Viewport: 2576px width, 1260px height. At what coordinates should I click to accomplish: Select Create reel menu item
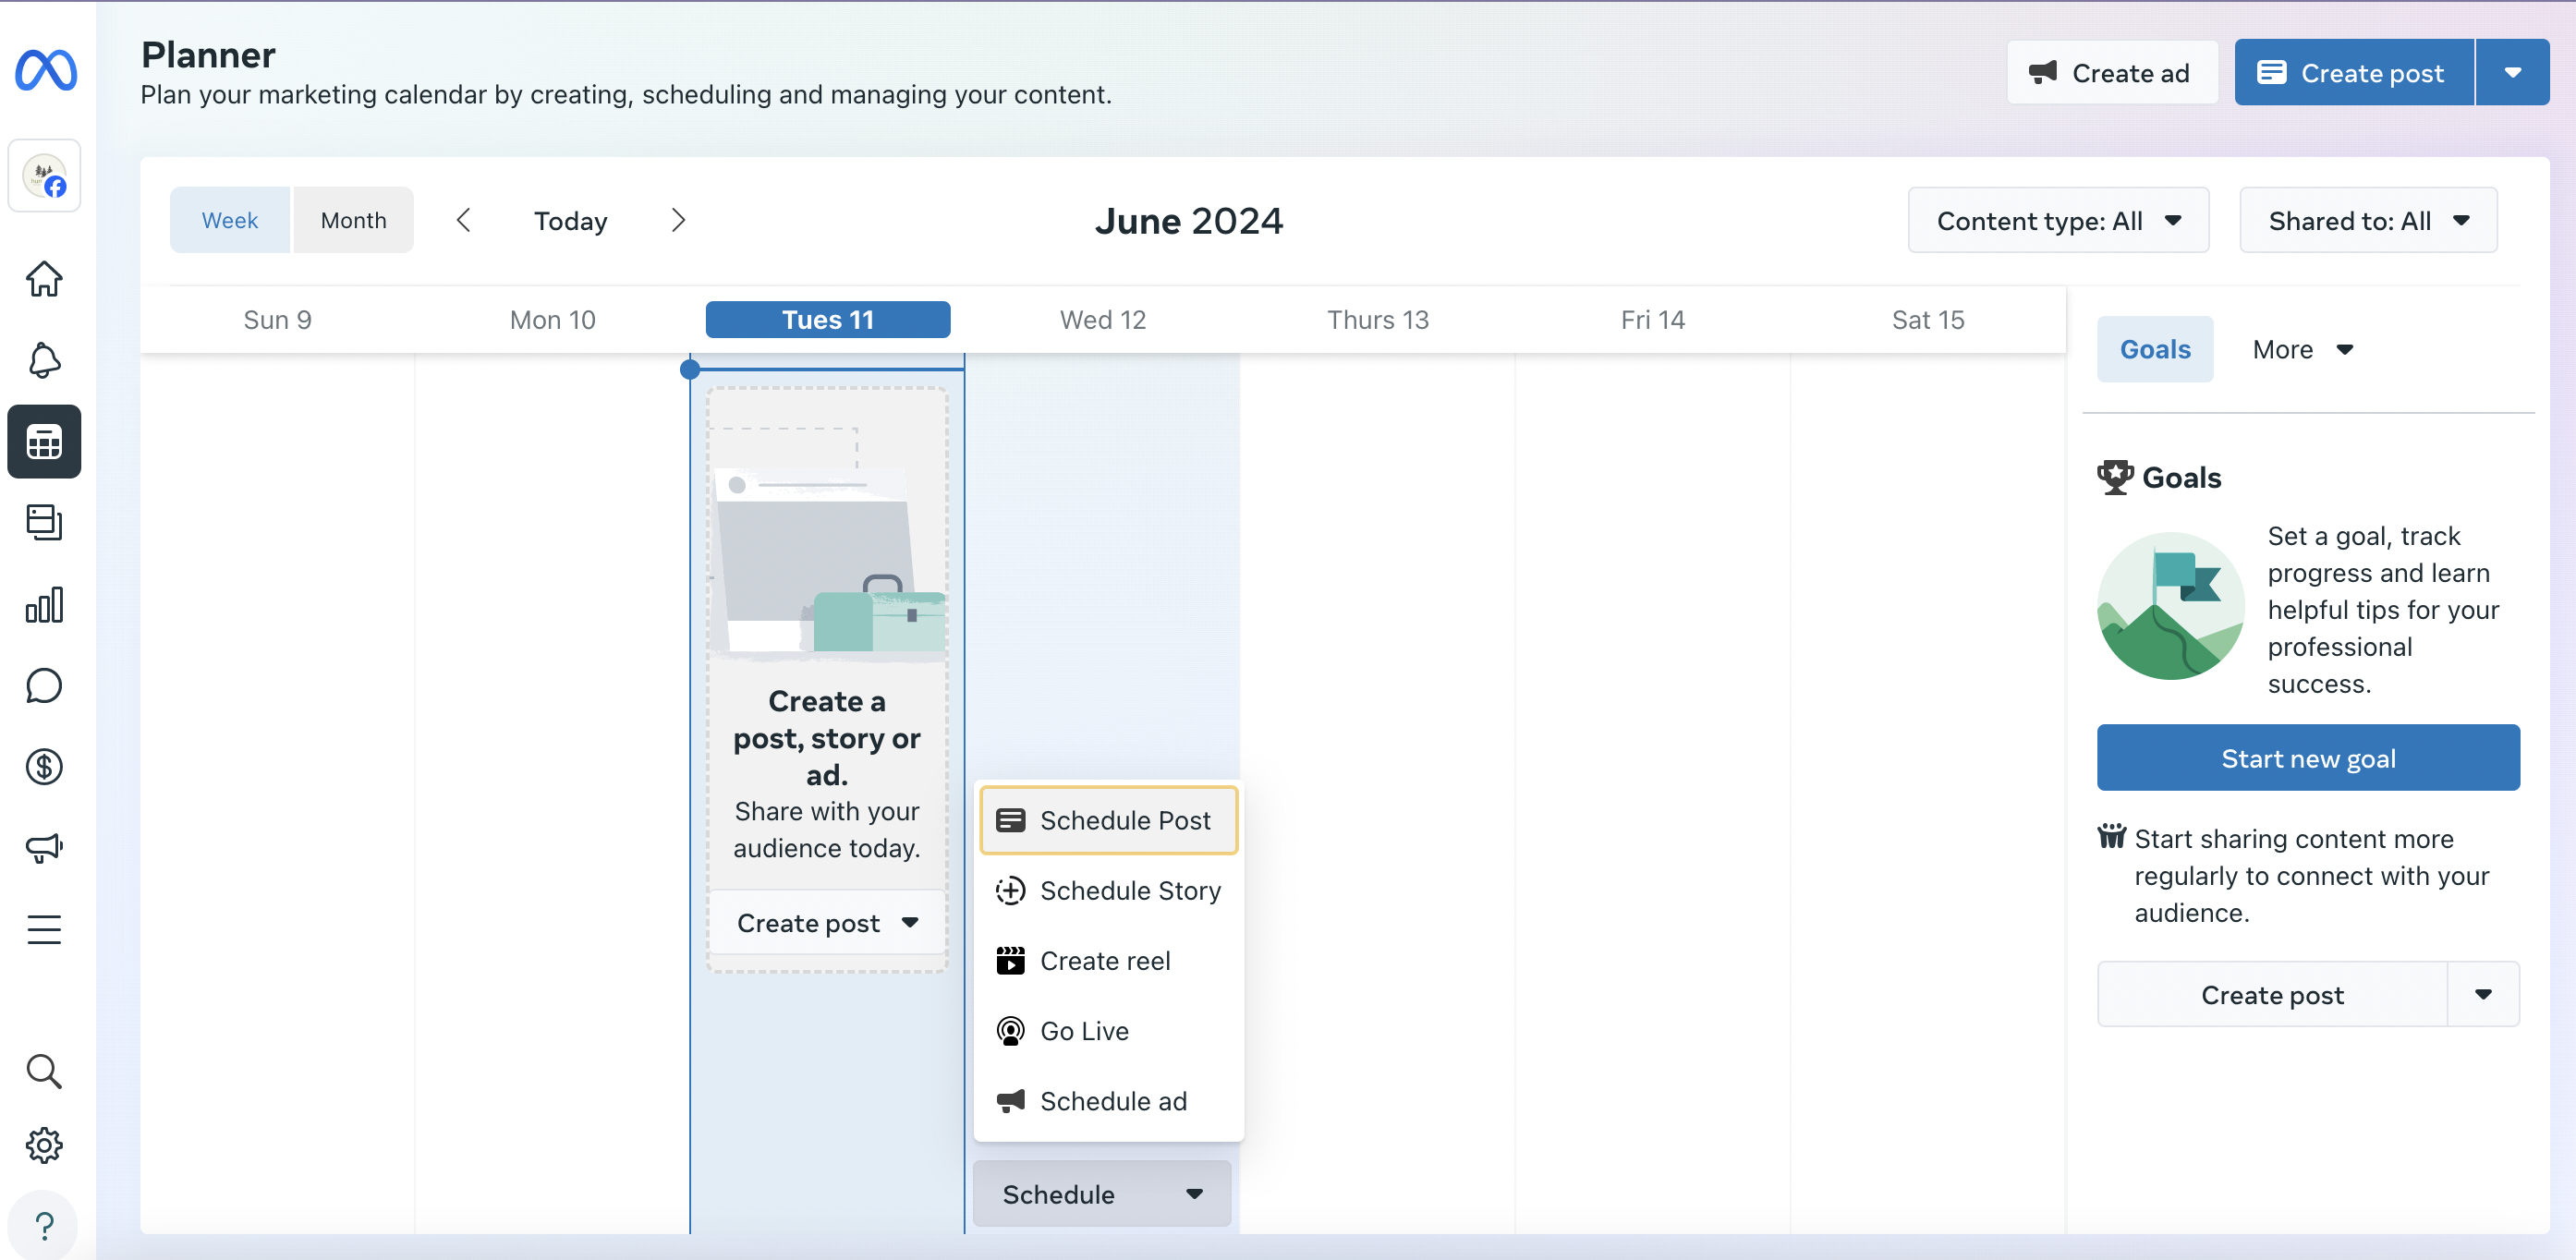1108,960
